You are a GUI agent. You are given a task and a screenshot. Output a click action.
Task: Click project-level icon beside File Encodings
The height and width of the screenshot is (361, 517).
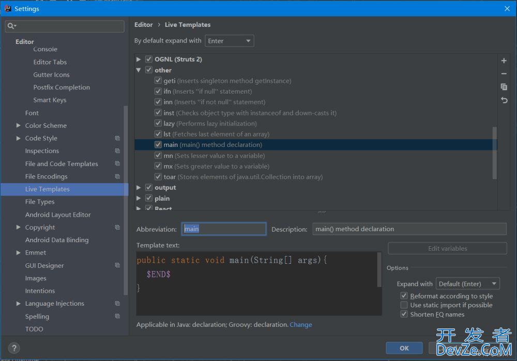pos(117,176)
